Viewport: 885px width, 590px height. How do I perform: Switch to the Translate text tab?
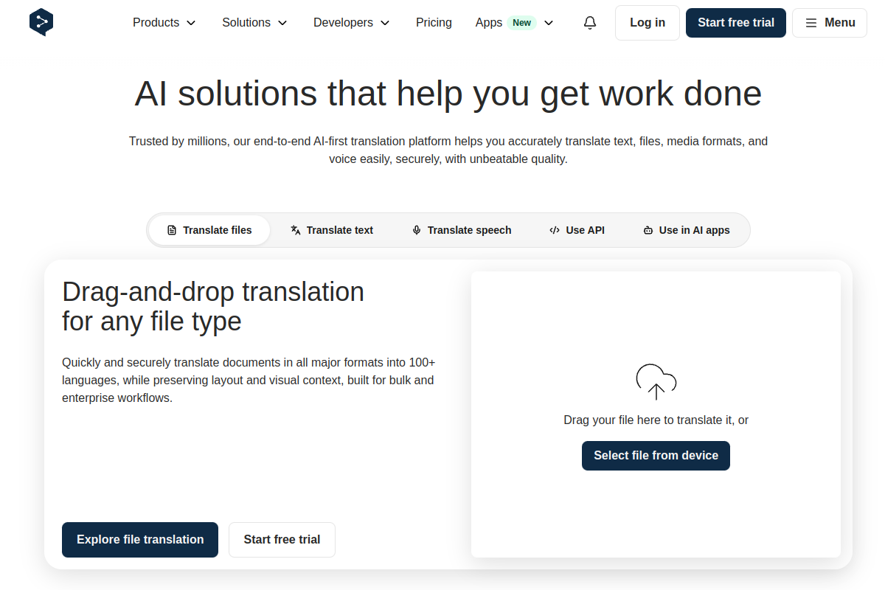(x=332, y=230)
